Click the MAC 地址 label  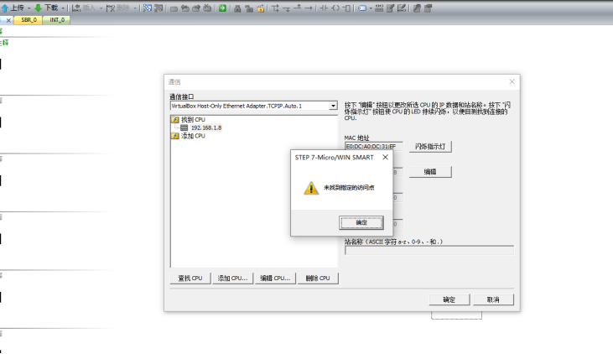coord(356,138)
